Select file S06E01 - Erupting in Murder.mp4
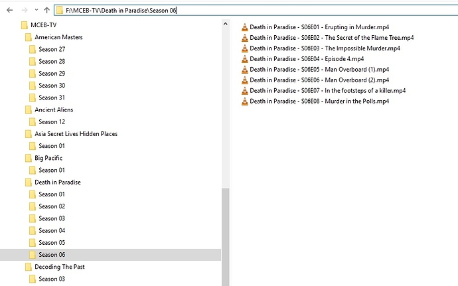This screenshot has width=458, height=286. click(319, 27)
